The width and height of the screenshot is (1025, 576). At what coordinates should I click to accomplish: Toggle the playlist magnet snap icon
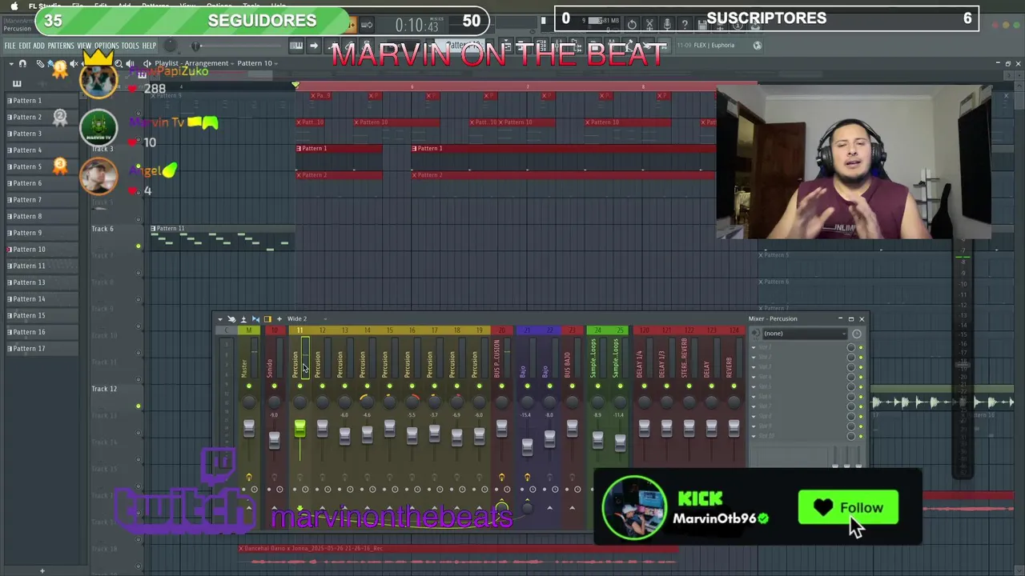[22, 63]
